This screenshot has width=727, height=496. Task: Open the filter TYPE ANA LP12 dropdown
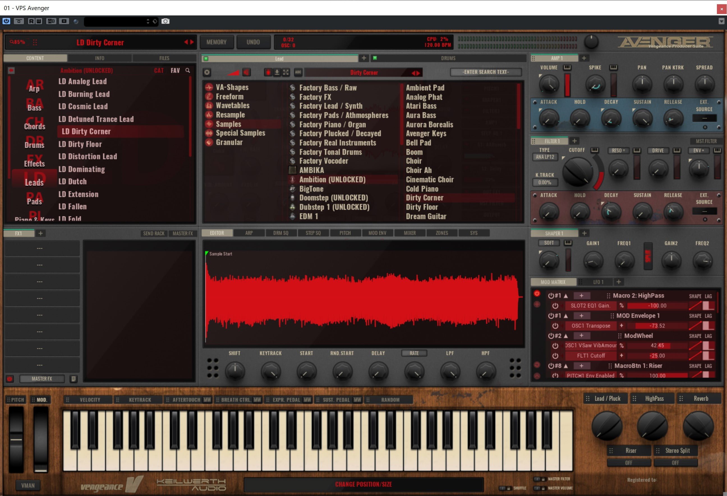pyautogui.click(x=545, y=157)
